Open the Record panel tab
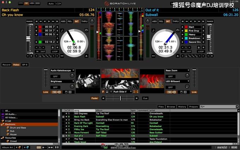This screenshot has height=150, width=240. point(6,65)
